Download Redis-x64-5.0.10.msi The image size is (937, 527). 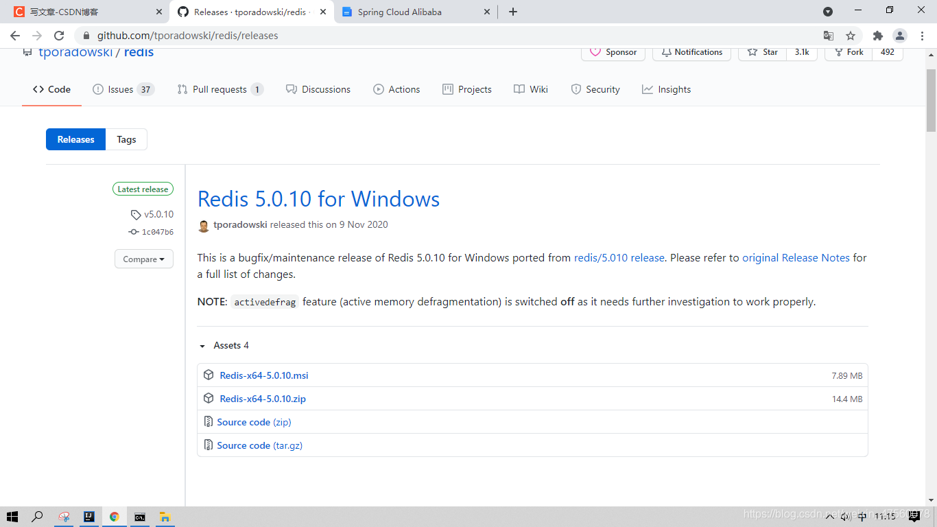click(x=264, y=375)
